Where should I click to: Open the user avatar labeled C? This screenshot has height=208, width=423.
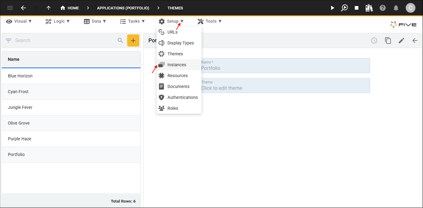(411, 8)
